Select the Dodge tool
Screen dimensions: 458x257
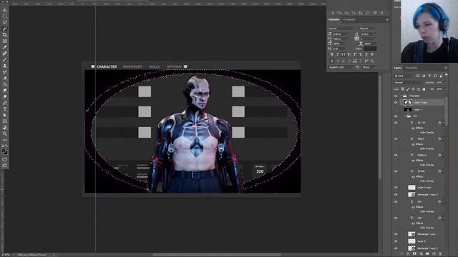5,96
